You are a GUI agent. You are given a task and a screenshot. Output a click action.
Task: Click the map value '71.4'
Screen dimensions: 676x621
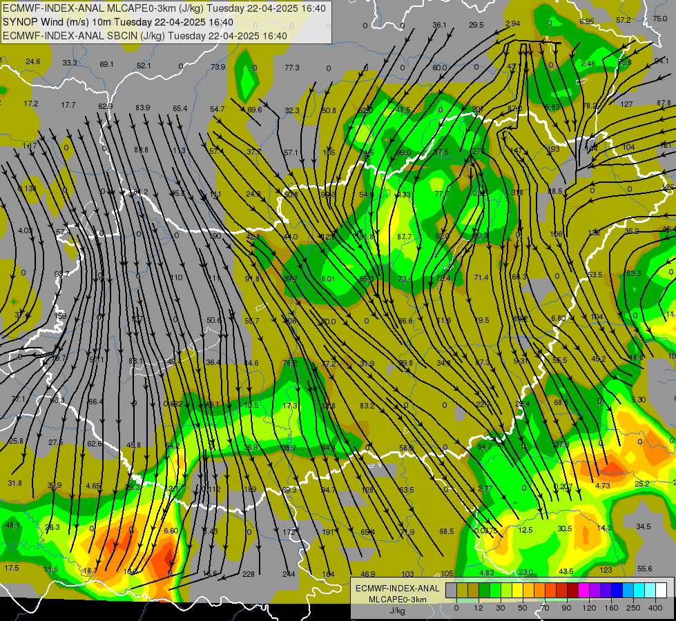481,277
